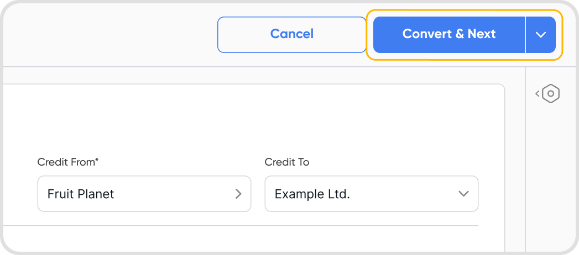Click the Credit To label

click(x=286, y=162)
